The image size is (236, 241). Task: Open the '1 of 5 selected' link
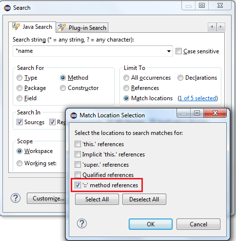[x=197, y=98]
